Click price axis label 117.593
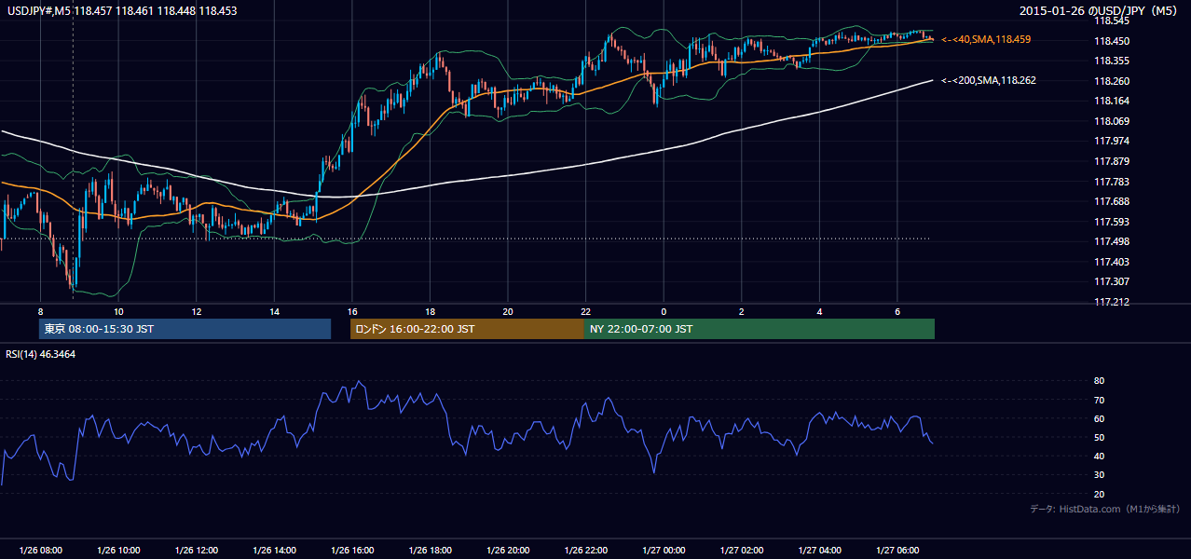The image size is (1191, 559). (1111, 222)
